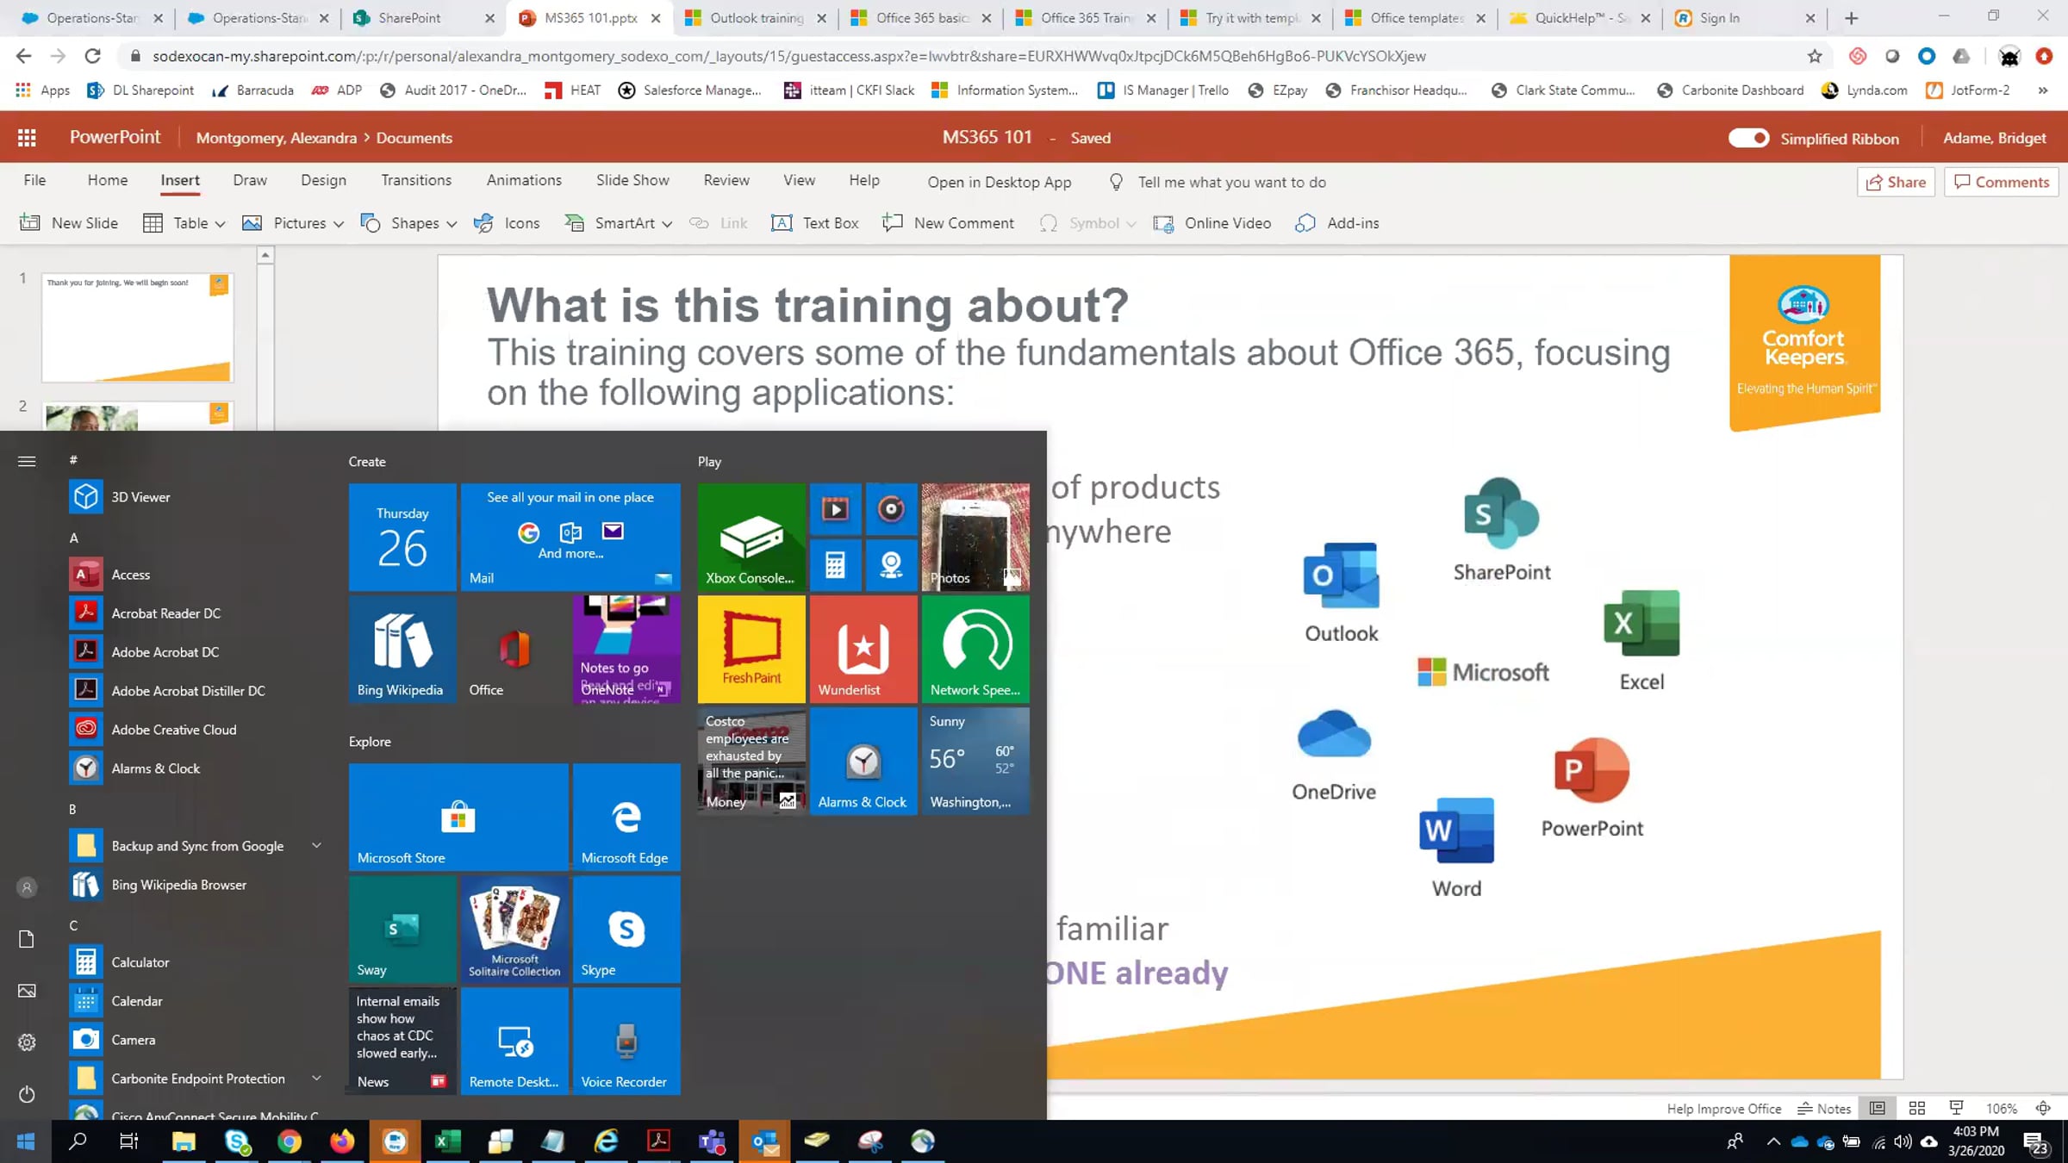2068x1163 pixels.
Task: Open the Design ribbon tab
Action: click(323, 180)
